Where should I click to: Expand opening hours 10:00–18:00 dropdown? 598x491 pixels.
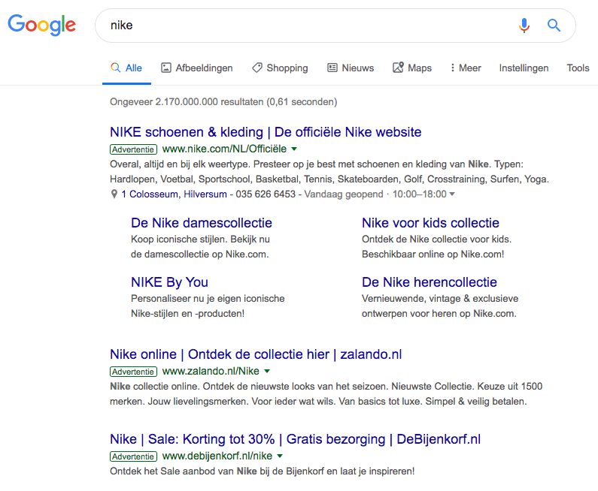tap(451, 194)
